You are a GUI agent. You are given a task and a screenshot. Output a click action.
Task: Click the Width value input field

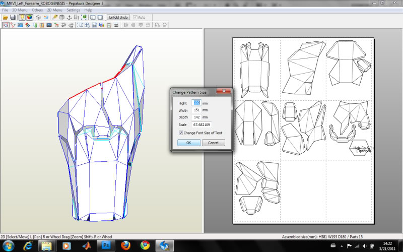(x=196, y=110)
